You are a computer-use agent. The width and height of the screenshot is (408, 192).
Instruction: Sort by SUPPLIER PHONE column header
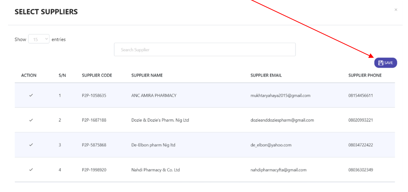365,75
